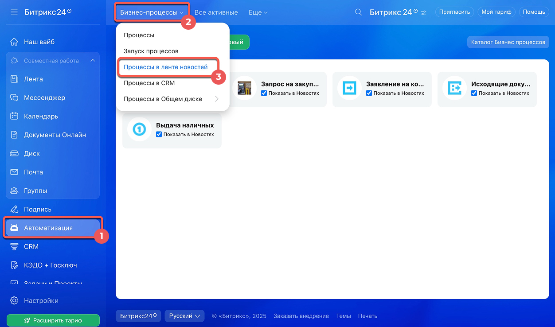
Task: Click the Наш вайб home icon
Action: coord(14,42)
